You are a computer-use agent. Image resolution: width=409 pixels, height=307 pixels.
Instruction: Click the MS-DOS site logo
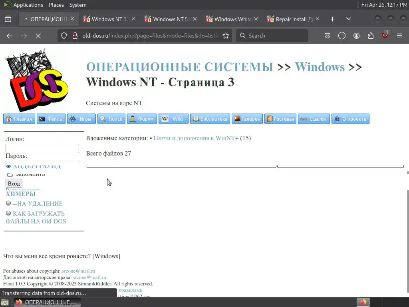[36, 80]
